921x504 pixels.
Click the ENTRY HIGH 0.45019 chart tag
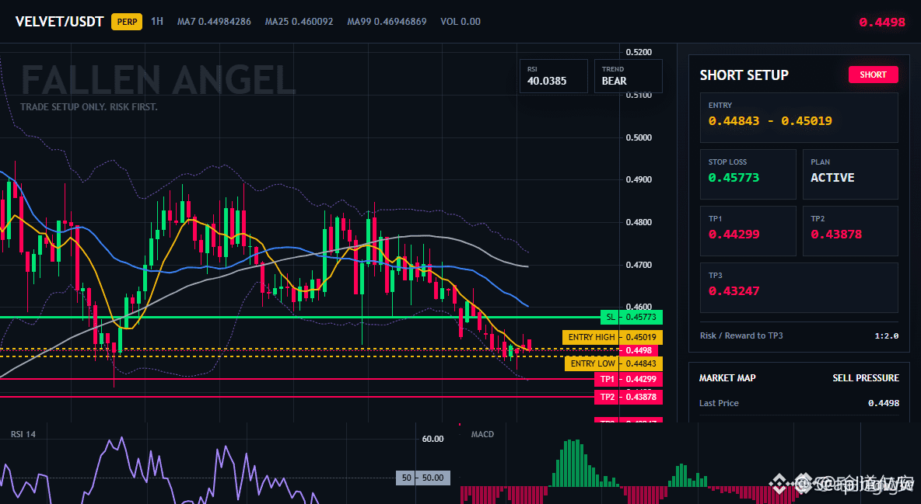pos(613,337)
